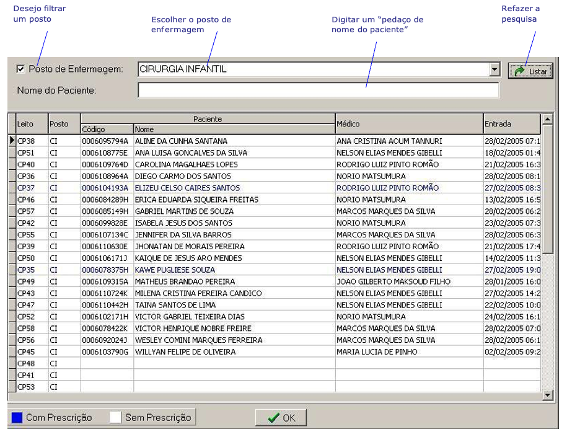Click the vertical scrollbar thumb
This screenshot has height=437, width=567.
pyautogui.click(x=547, y=188)
